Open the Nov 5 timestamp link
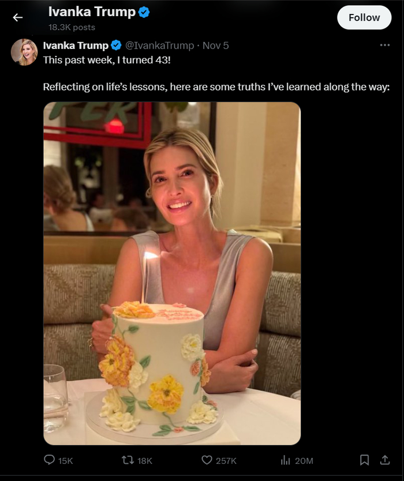This screenshot has height=481, width=404. coord(215,46)
